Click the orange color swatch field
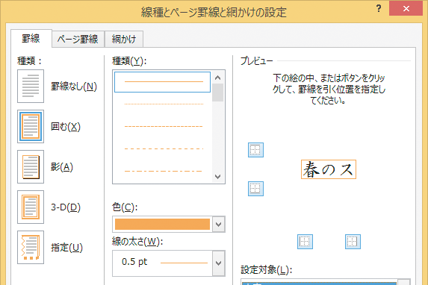 (x=162, y=224)
